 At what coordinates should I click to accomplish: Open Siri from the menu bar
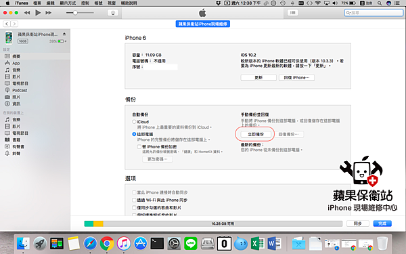388,3
